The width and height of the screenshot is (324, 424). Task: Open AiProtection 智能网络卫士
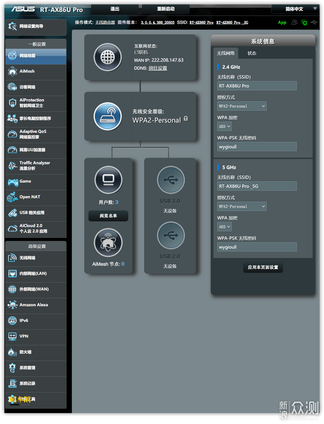(35, 103)
